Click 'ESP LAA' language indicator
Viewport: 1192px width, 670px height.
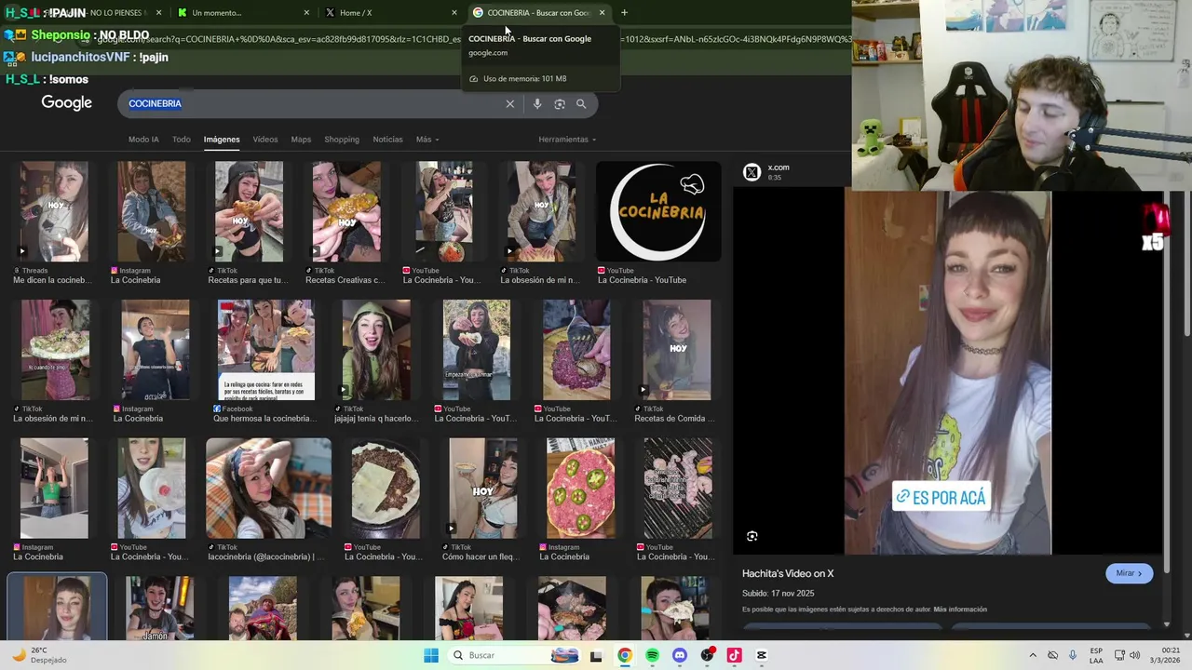1096,655
